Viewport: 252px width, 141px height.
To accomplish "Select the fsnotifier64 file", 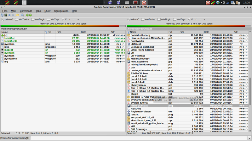I will pyautogui.click(x=11, y=41).
